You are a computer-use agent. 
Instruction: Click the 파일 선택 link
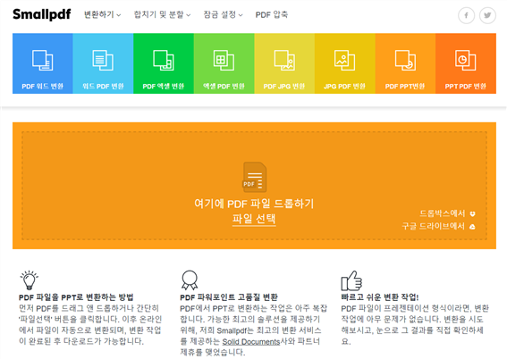[254, 219]
